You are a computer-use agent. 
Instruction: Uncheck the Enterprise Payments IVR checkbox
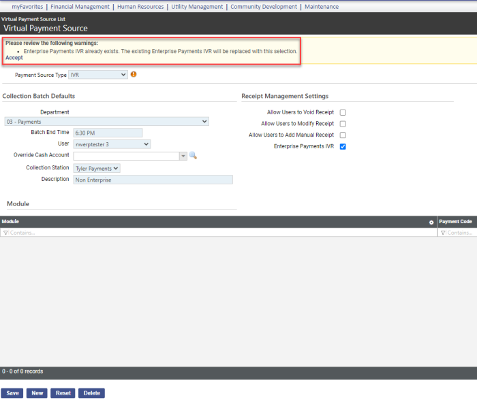[x=343, y=146]
